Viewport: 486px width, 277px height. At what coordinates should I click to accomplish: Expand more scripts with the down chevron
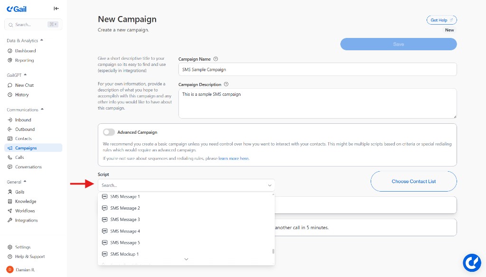pyautogui.click(x=186, y=259)
